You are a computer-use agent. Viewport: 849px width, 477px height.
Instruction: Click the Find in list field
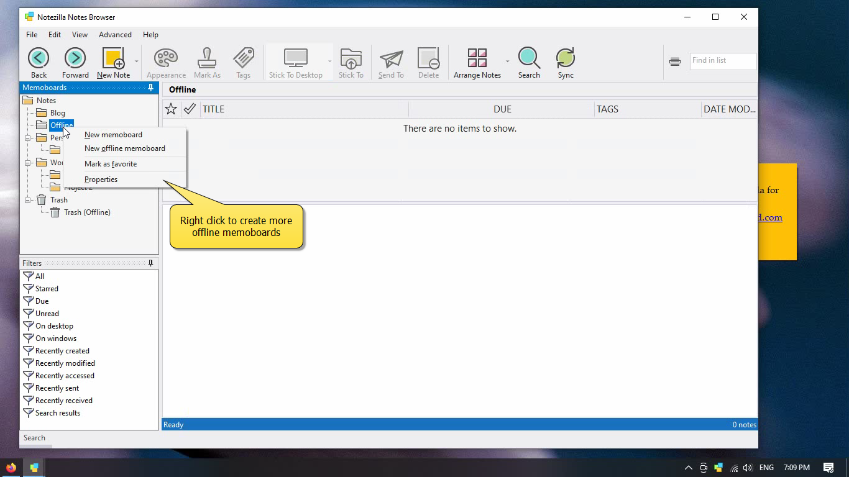coord(723,61)
